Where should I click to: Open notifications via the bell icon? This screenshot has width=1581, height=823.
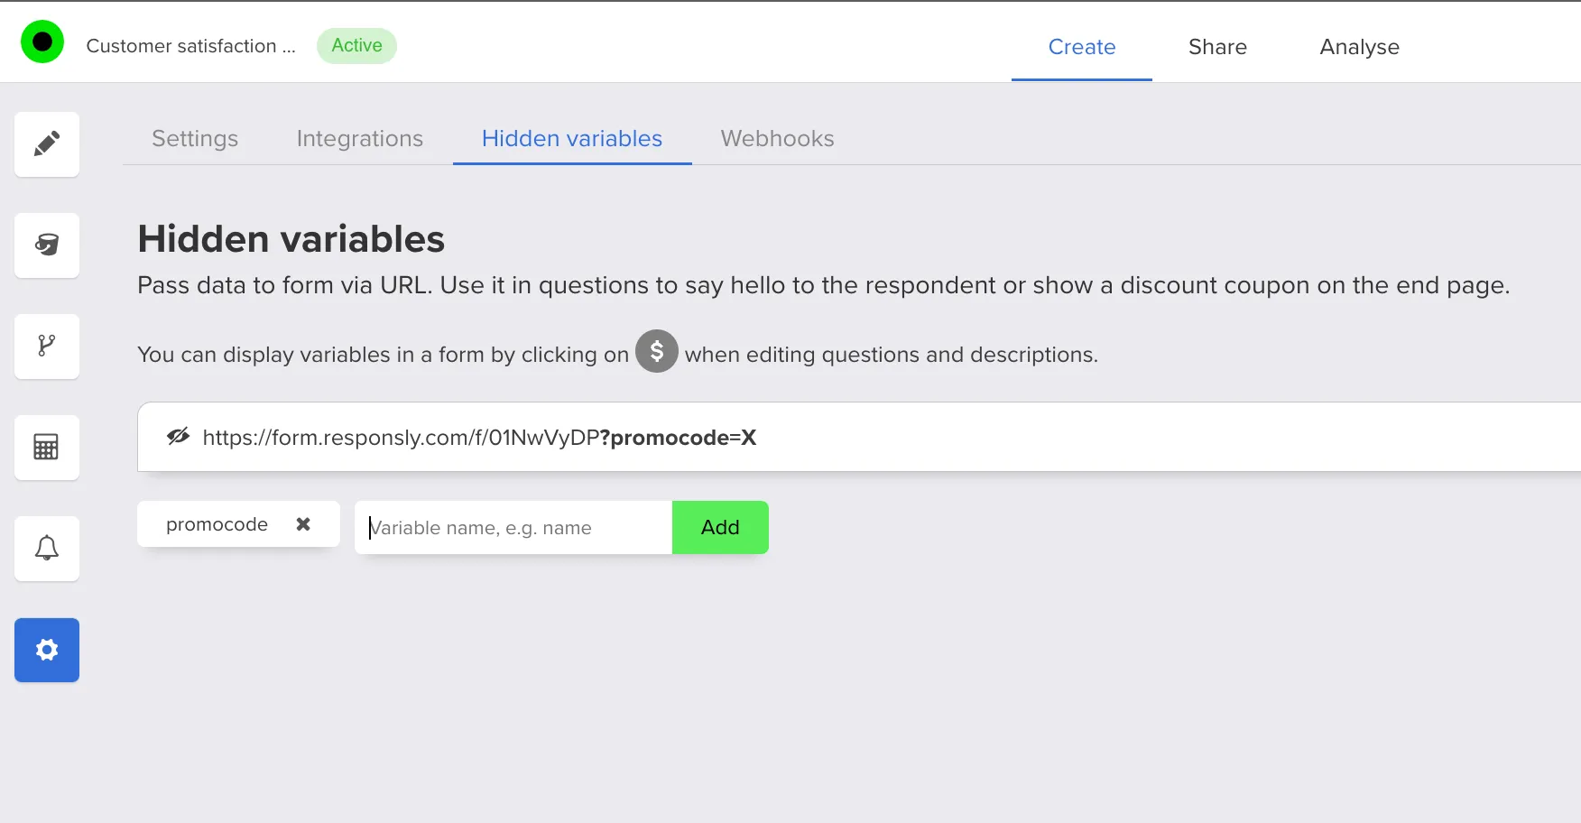click(47, 549)
